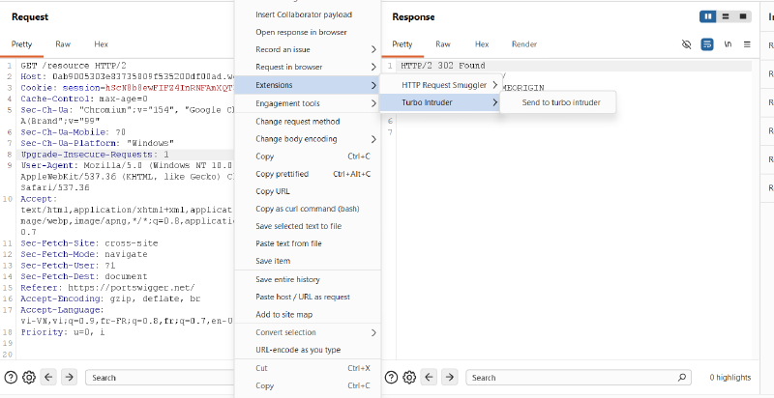Click Accept-Encoding: gzip, deflate, br line
Viewport: 774px width, 398px height.
[110, 299]
